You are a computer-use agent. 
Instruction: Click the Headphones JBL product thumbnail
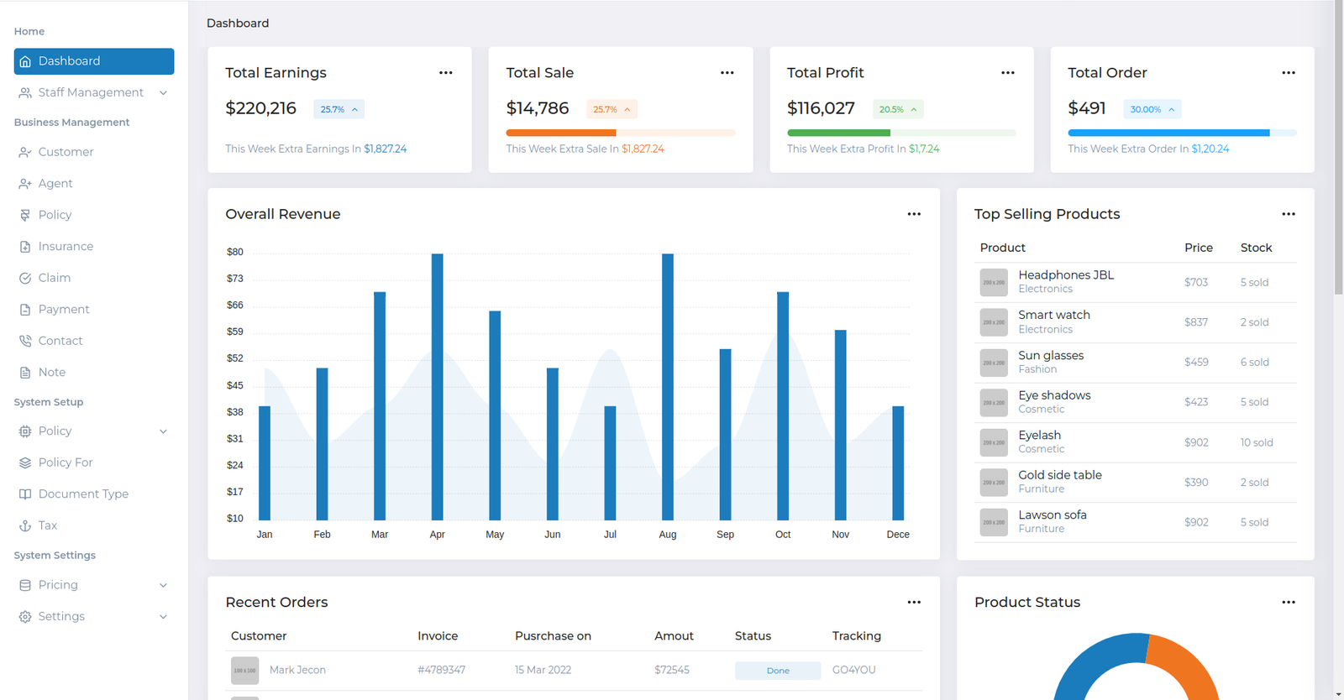[x=994, y=282]
